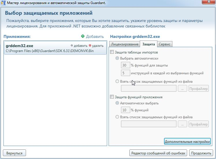
Task: Select Автоматически выбрать radio button
Action: coord(117,103)
